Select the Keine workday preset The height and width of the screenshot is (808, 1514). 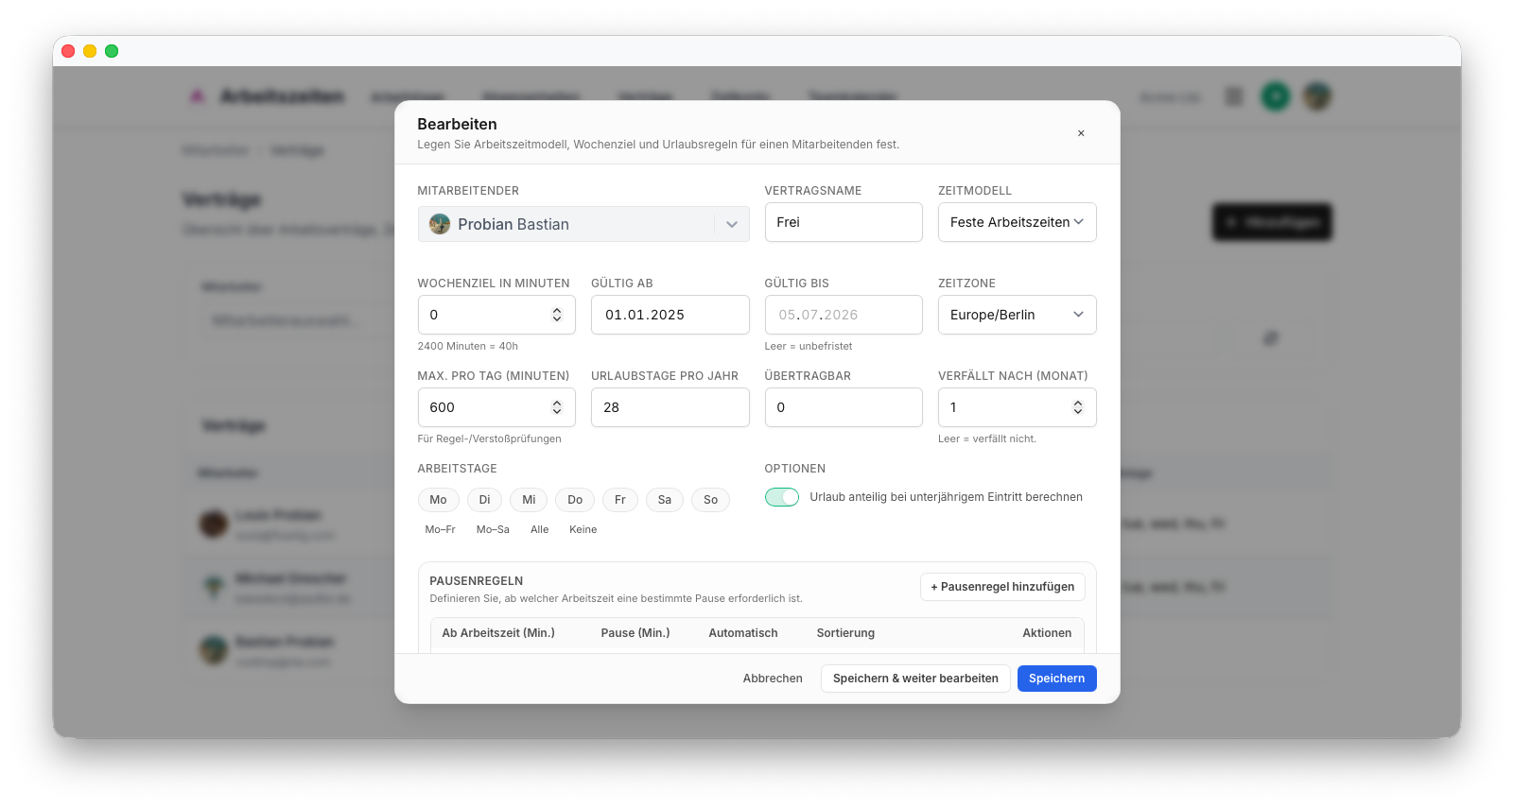(583, 529)
